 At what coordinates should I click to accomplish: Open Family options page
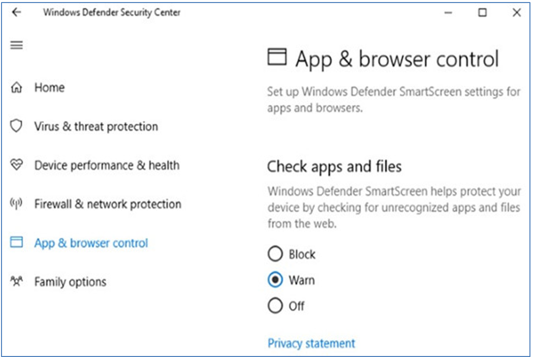coord(70,282)
